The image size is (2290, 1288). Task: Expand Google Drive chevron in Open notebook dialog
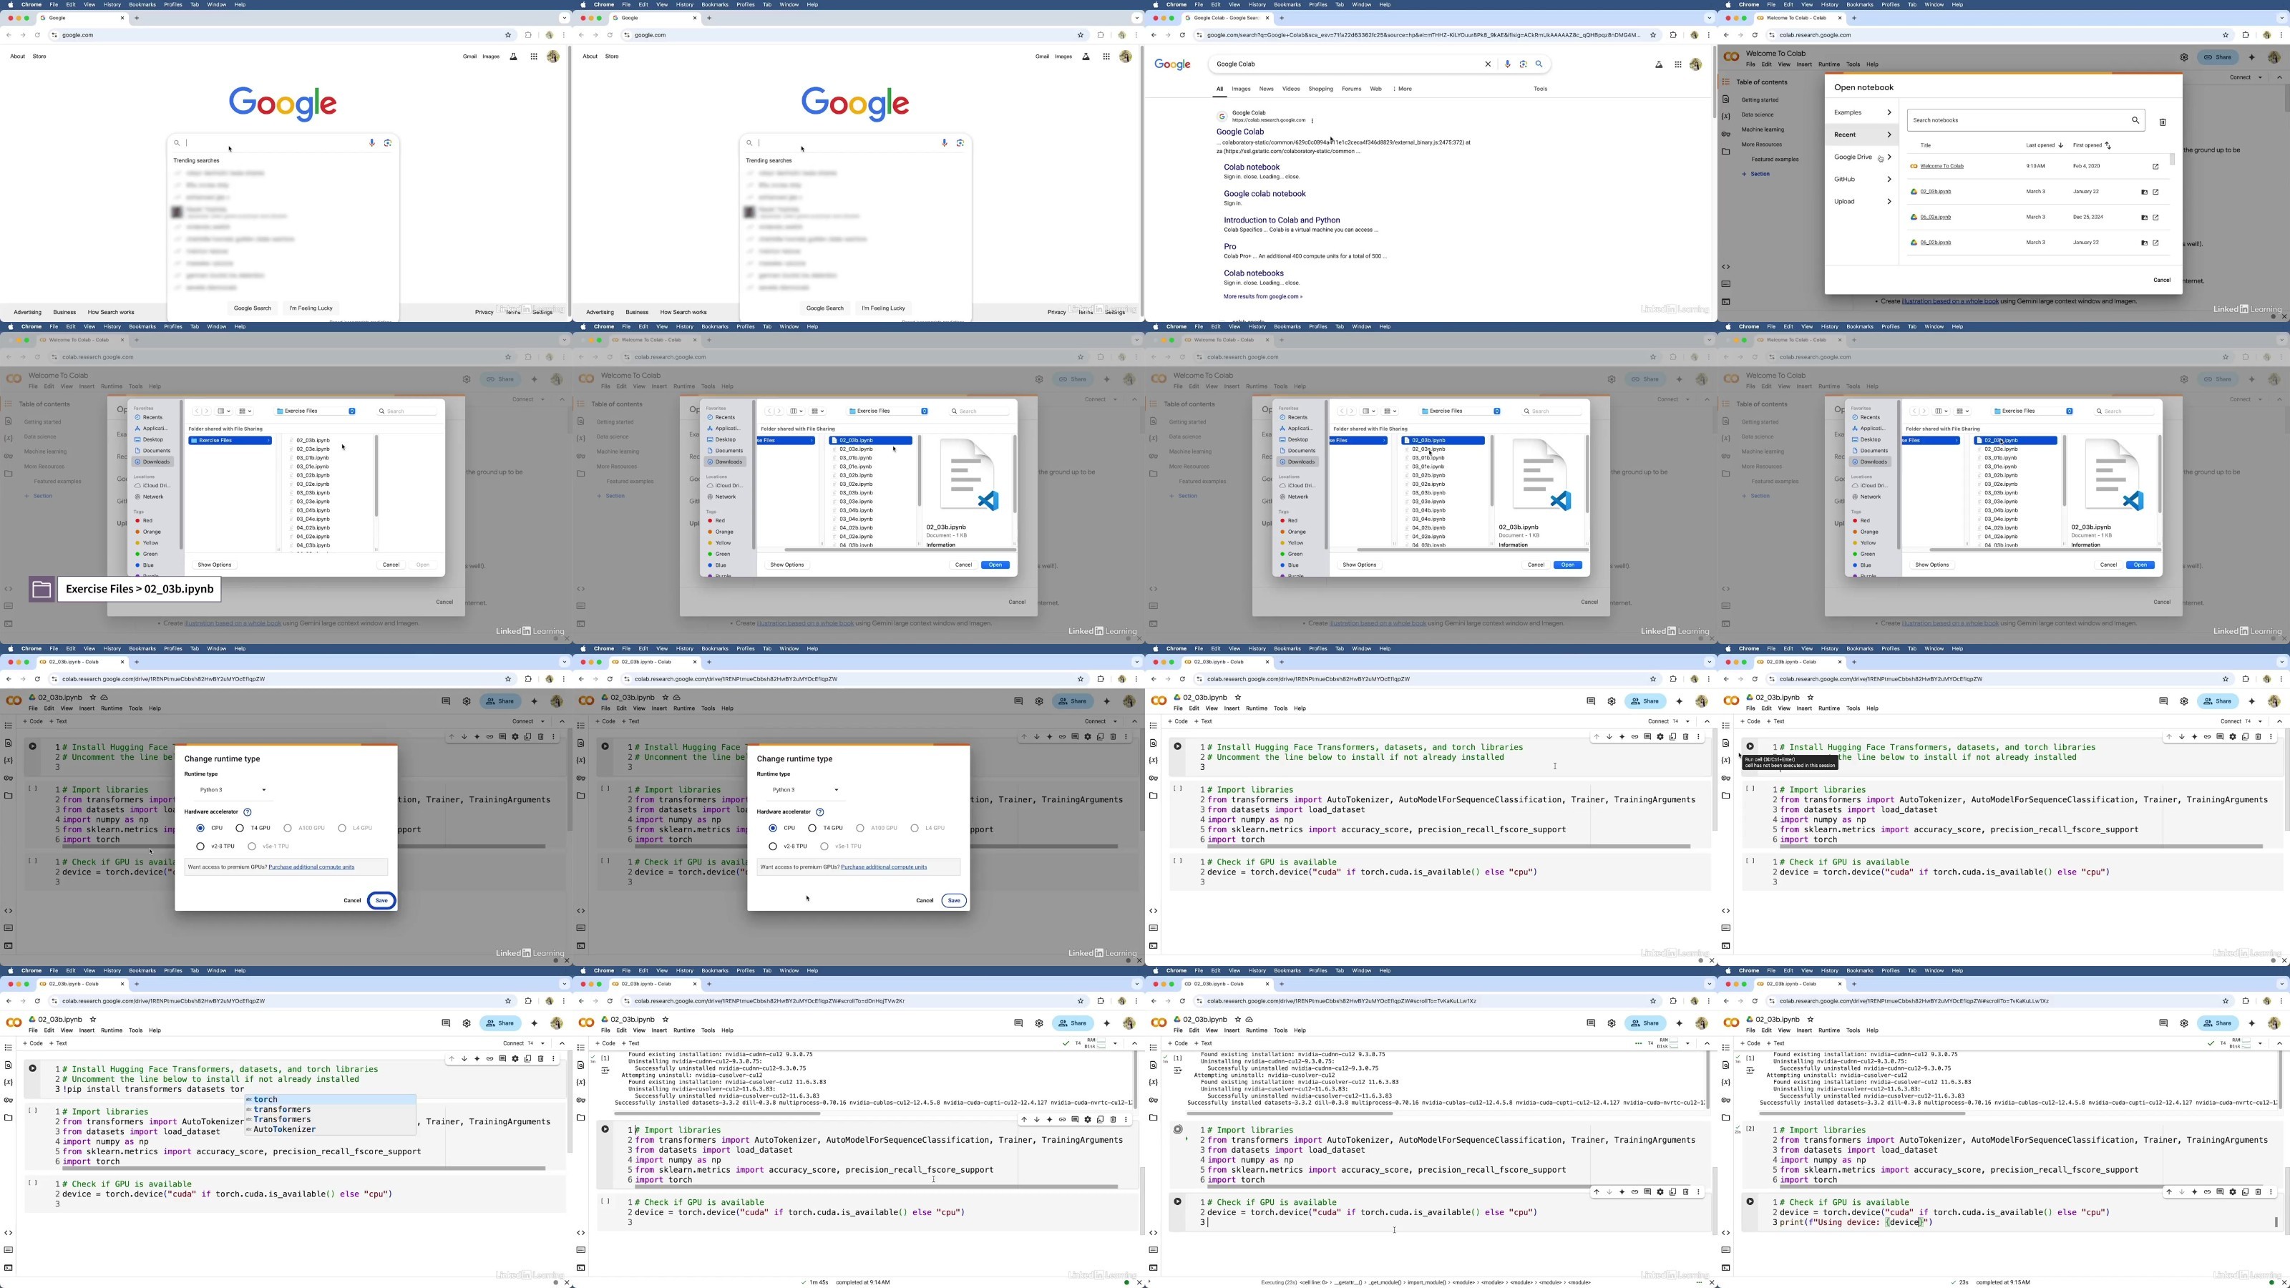pos(1889,157)
